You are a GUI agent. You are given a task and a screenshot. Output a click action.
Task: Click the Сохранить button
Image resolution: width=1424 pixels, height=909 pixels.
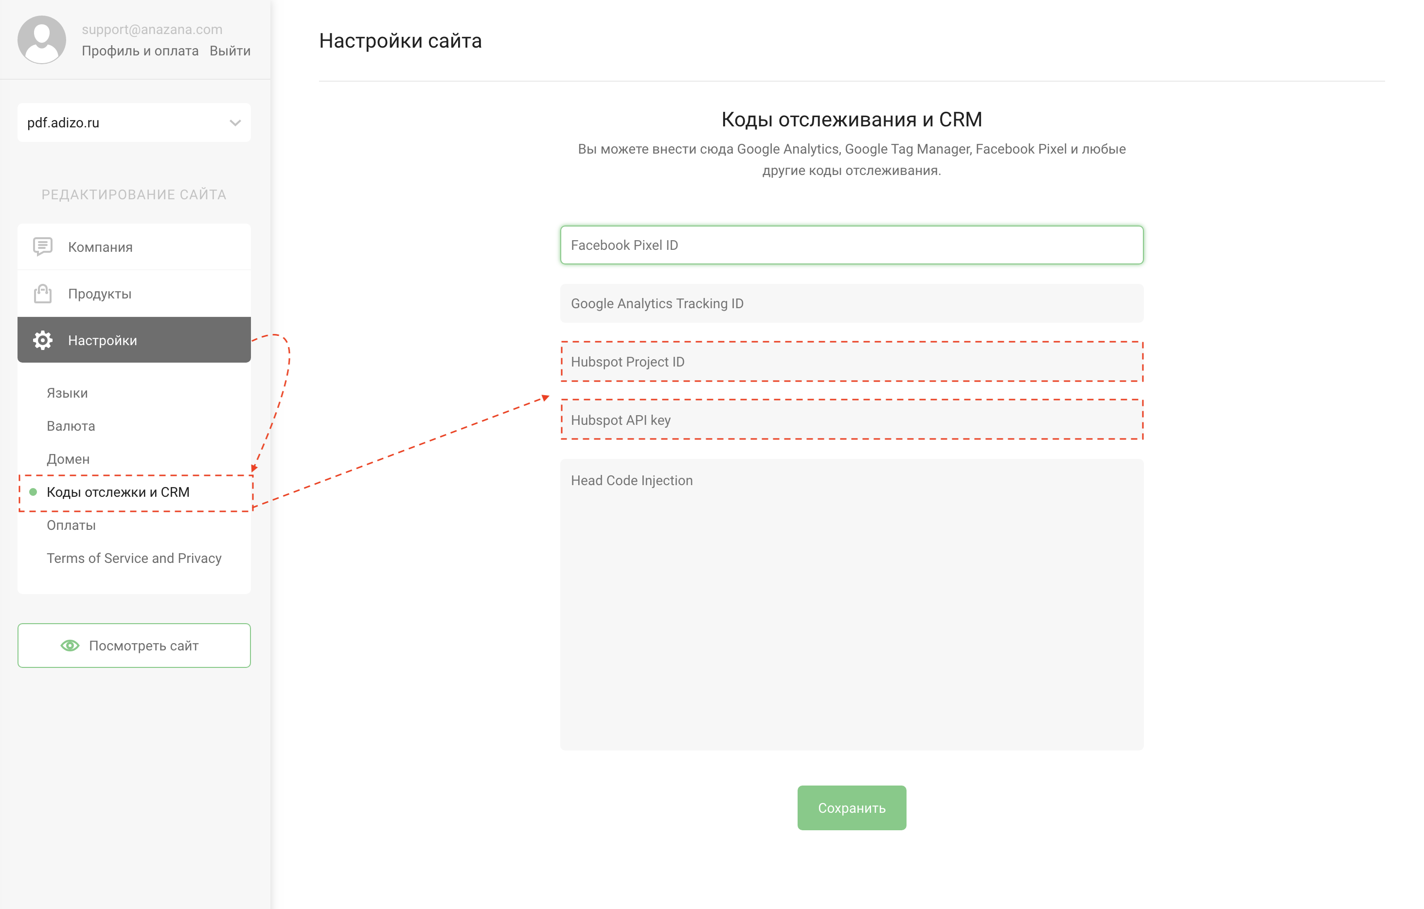click(x=852, y=808)
